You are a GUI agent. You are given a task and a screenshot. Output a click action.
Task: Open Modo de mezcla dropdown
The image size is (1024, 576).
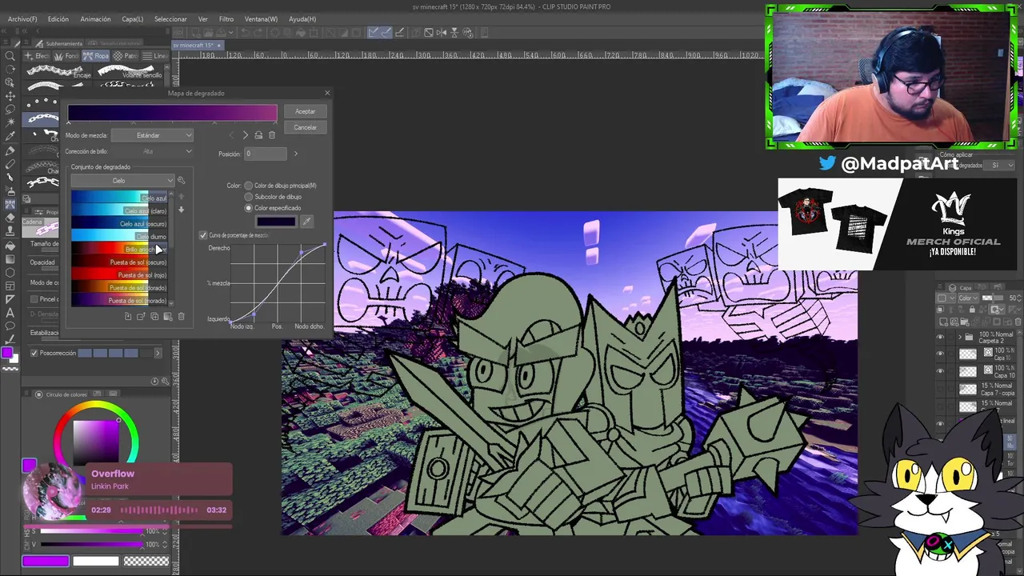(x=152, y=135)
